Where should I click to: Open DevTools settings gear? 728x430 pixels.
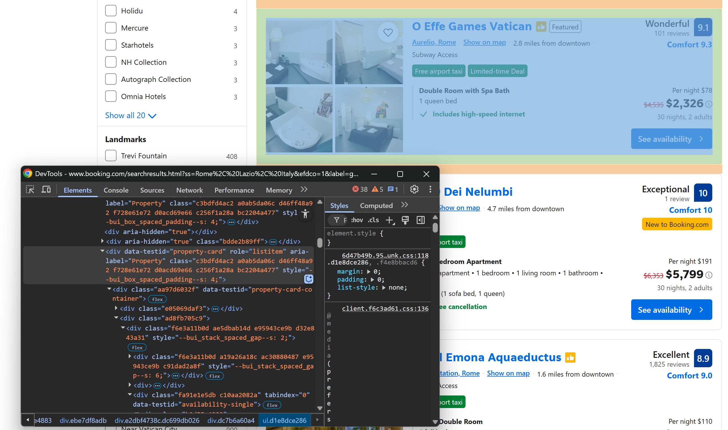pos(414,189)
